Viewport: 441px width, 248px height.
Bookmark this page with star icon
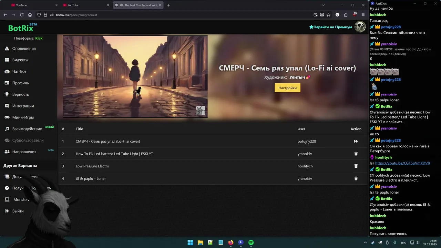[328, 15]
